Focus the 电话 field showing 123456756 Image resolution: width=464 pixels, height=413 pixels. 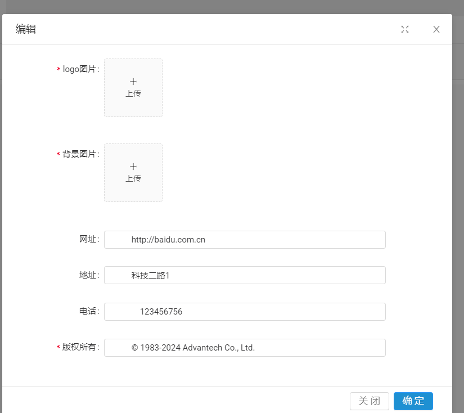click(x=245, y=312)
